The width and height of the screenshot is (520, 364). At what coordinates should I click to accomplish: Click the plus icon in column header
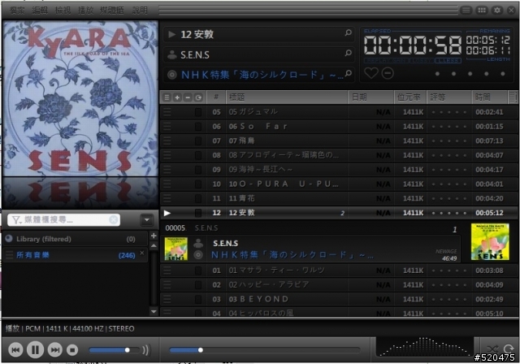tap(177, 97)
